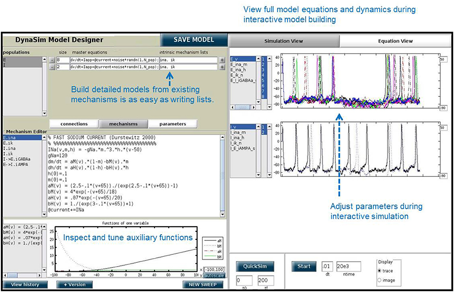Remove population I with its minus button
454x292 pixels.
point(52,67)
